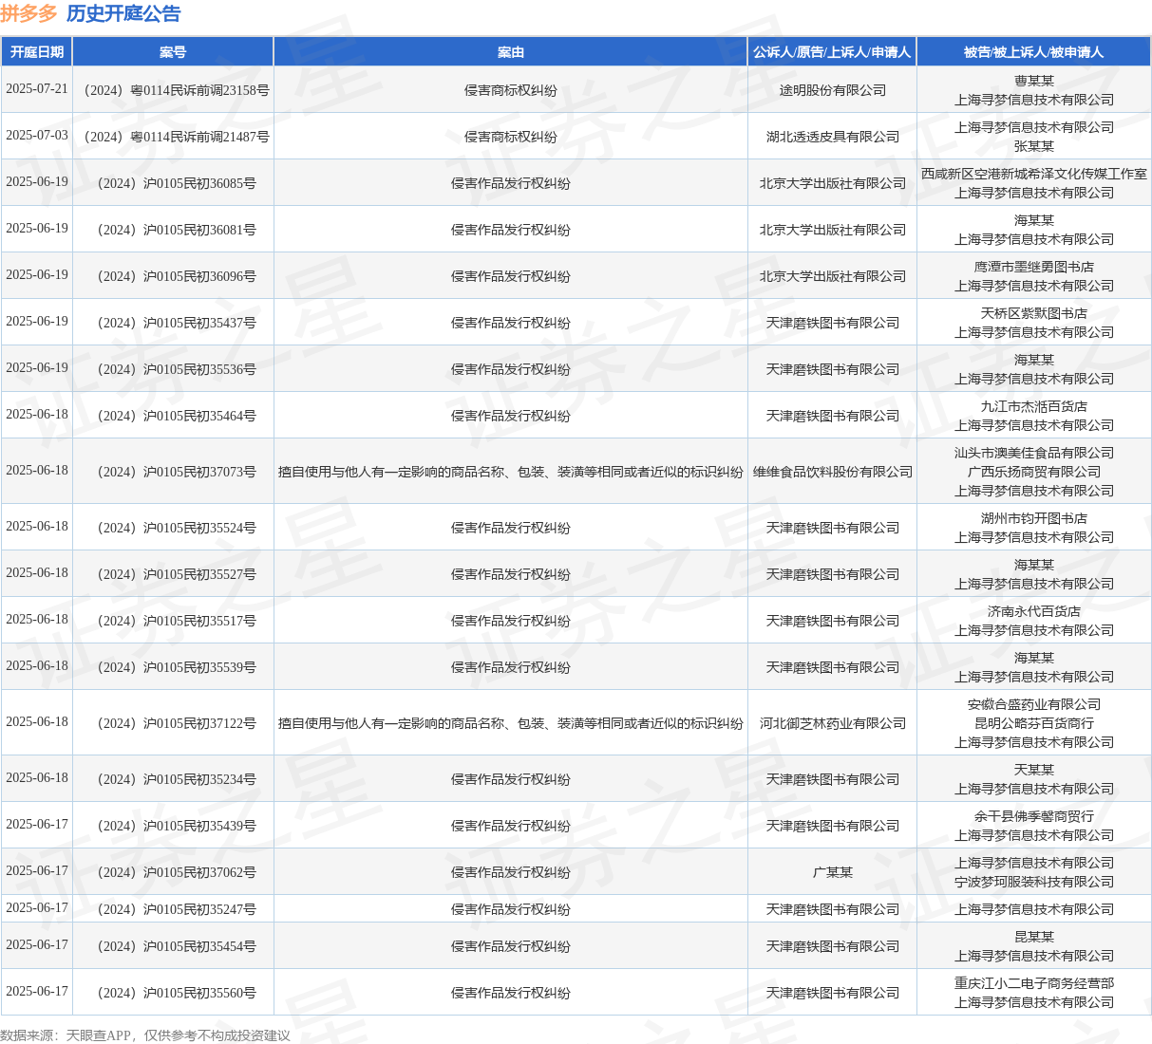This screenshot has height=1044, width=1152.
Task: Select case number 沪0105民初35517号
Action: pos(173,621)
